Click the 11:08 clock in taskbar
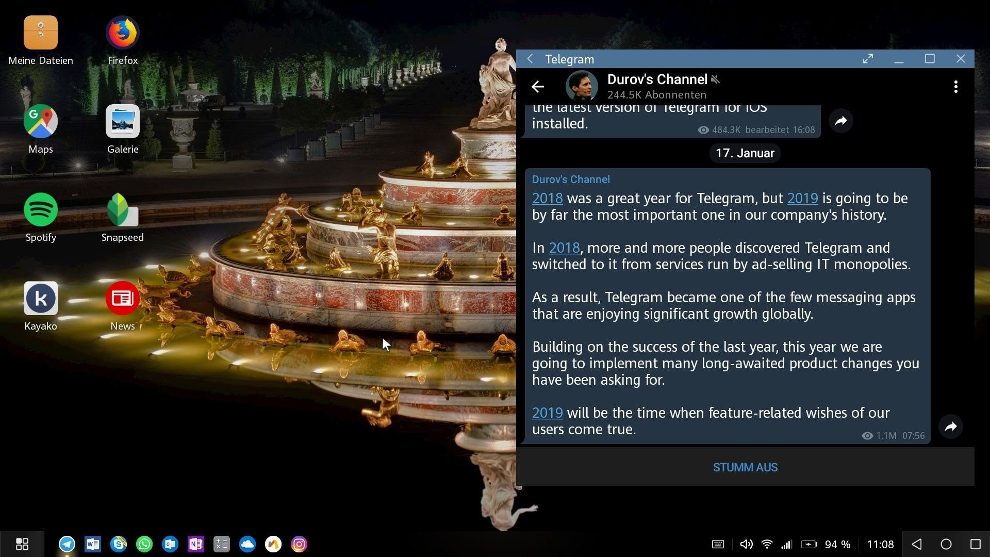The height and width of the screenshot is (557, 990). [x=880, y=544]
